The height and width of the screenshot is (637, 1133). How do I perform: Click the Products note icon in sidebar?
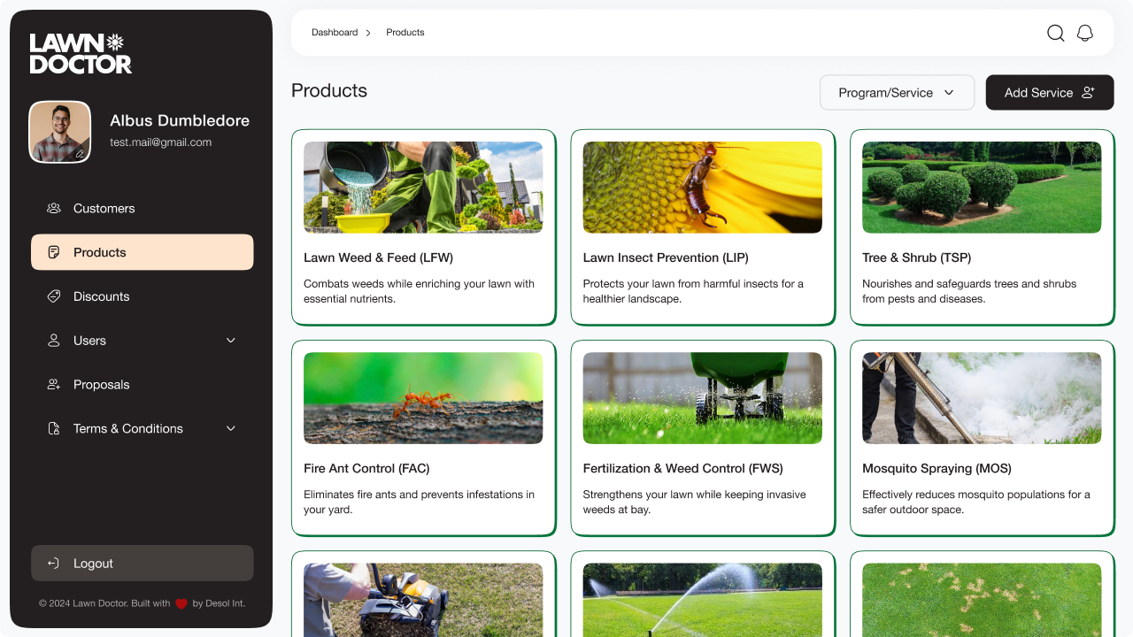tap(54, 252)
